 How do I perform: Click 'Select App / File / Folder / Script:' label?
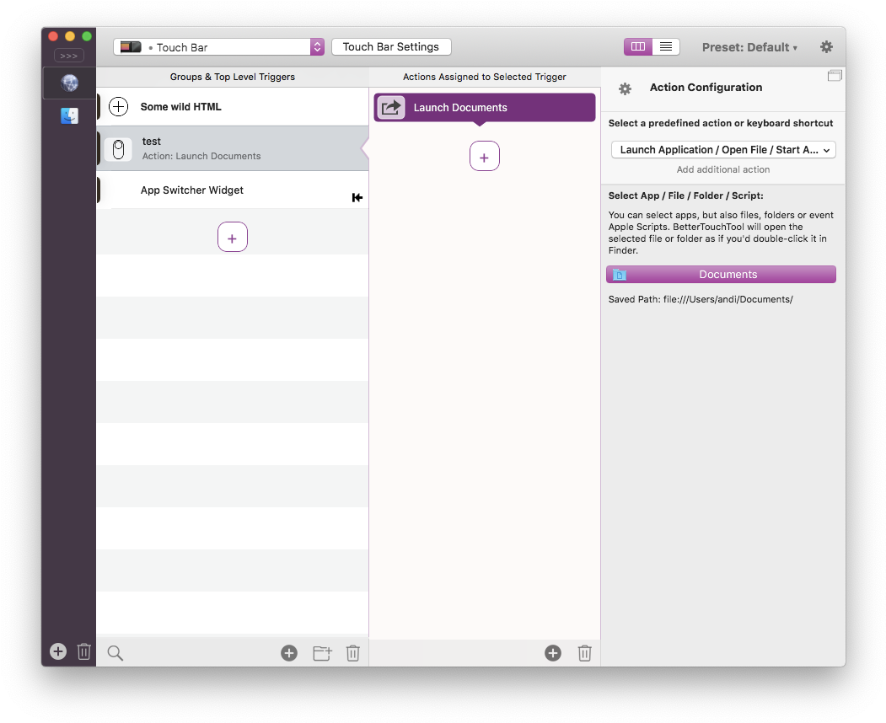coord(685,195)
